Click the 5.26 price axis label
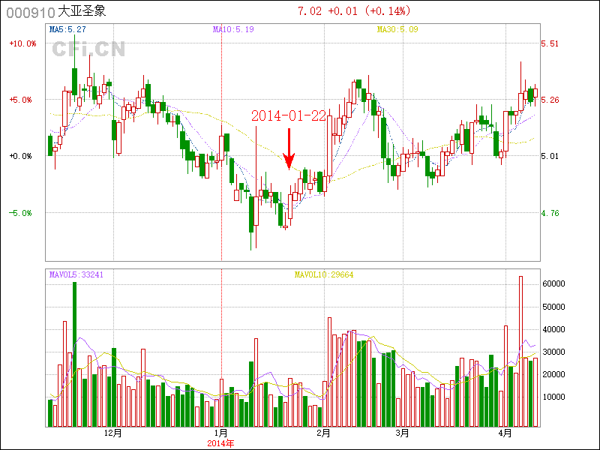This screenshot has width=600, height=450. pos(550,100)
